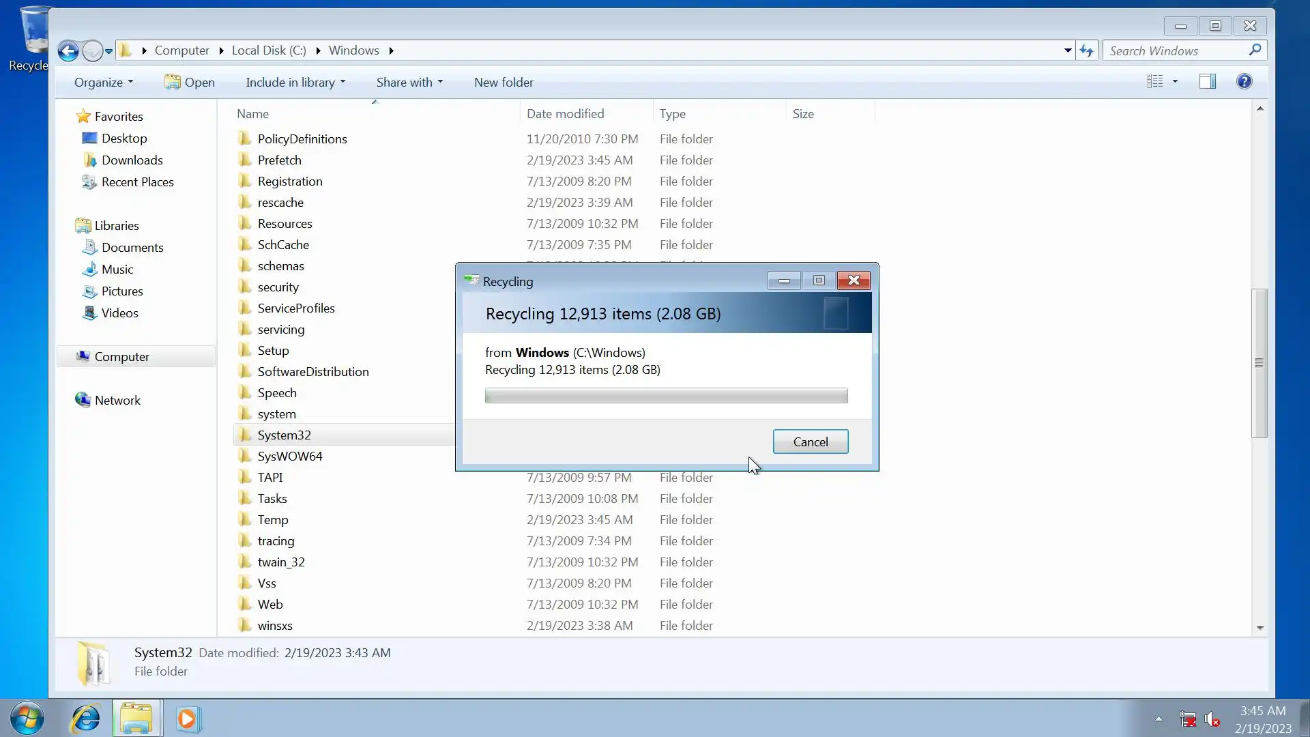Launch Windows Media Player from the taskbar
The height and width of the screenshot is (737, 1310).
pos(188,719)
